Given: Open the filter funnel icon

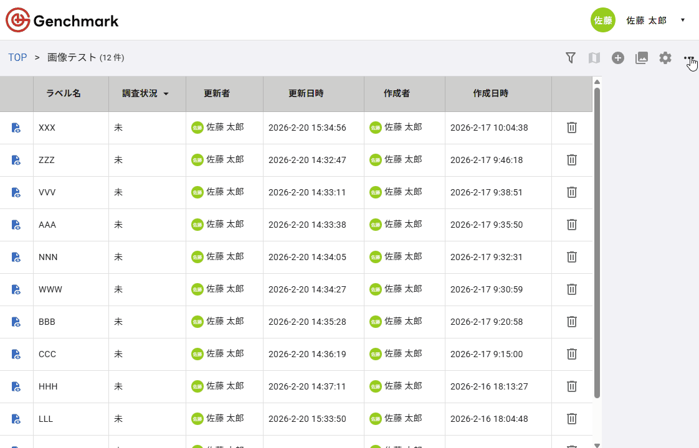Looking at the screenshot, I should coord(570,58).
